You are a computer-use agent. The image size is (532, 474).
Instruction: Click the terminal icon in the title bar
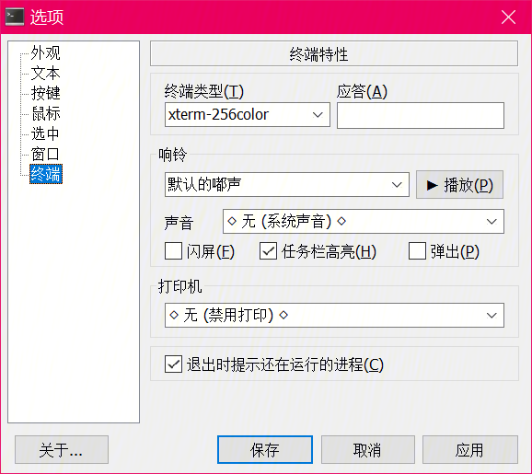[x=15, y=17]
